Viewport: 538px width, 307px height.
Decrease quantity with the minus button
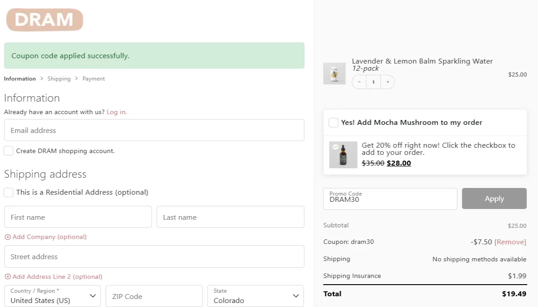[x=359, y=82]
